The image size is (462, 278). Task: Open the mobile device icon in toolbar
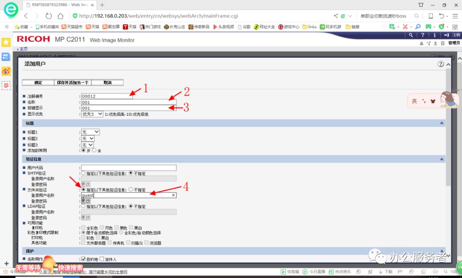coord(430,16)
